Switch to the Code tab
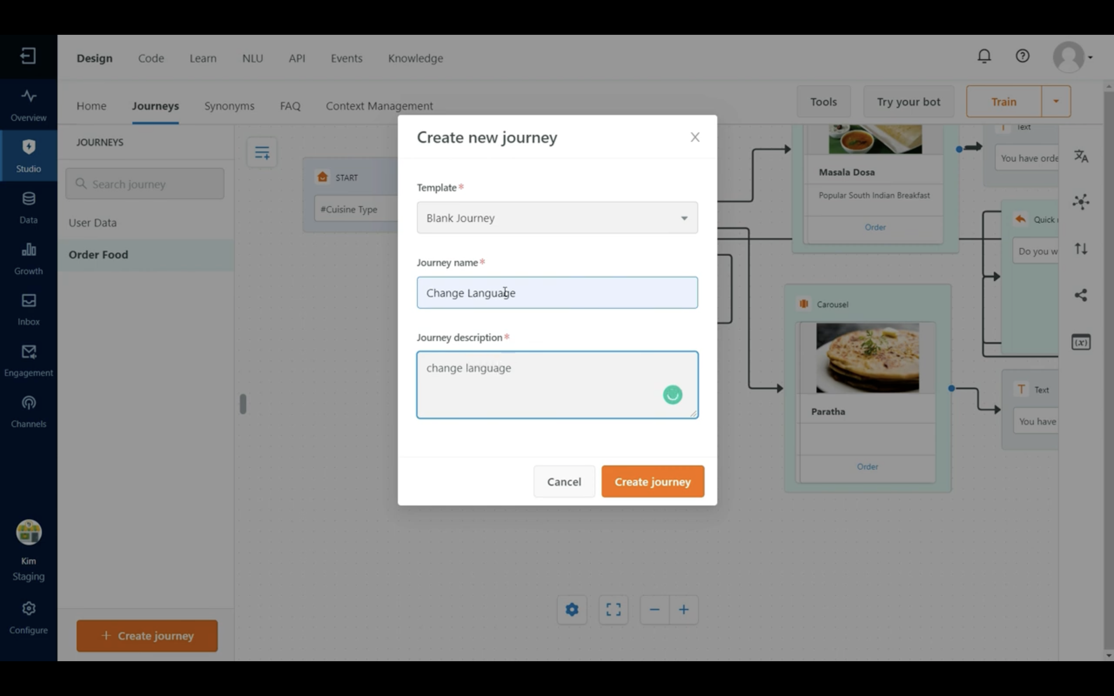 [151, 58]
